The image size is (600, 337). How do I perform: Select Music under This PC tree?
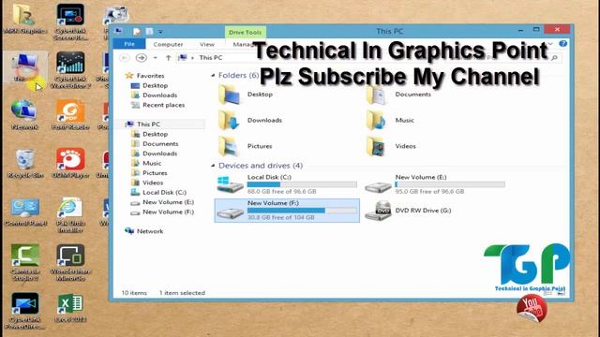click(146, 163)
